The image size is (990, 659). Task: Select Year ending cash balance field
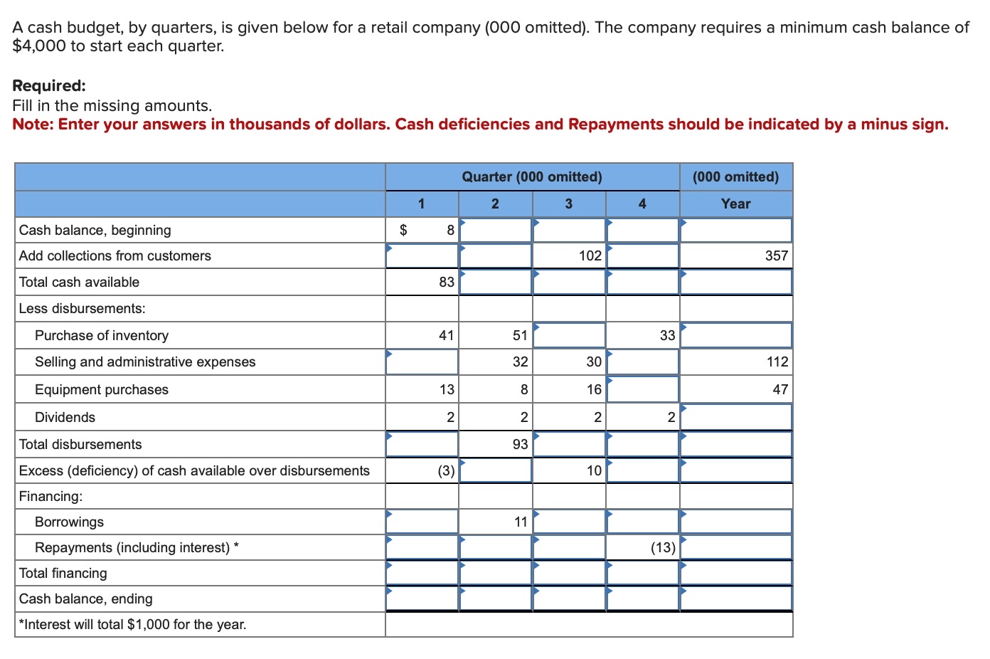click(x=736, y=599)
